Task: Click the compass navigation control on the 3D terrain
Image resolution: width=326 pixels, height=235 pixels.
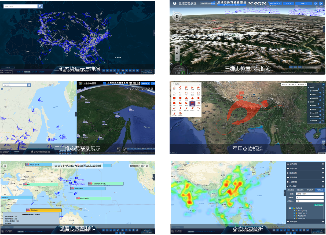Action: [x=177, y=16]
